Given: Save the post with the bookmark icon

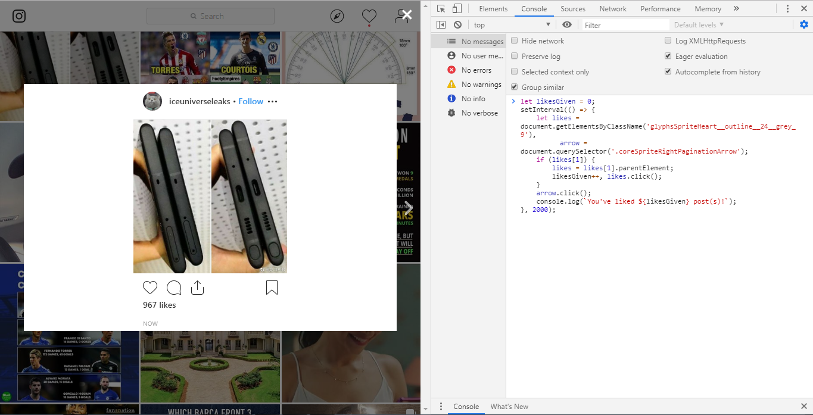Looking at the screenshot, I should coord(272,288).
